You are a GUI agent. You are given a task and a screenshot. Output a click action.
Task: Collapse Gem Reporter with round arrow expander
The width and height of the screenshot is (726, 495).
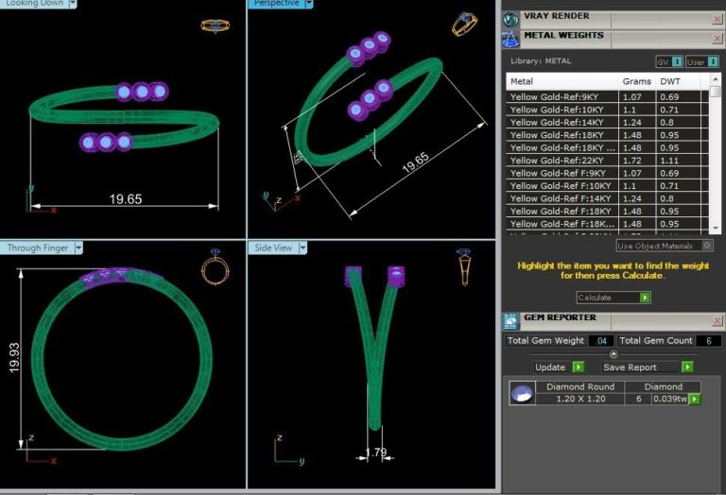click(614, 354)
